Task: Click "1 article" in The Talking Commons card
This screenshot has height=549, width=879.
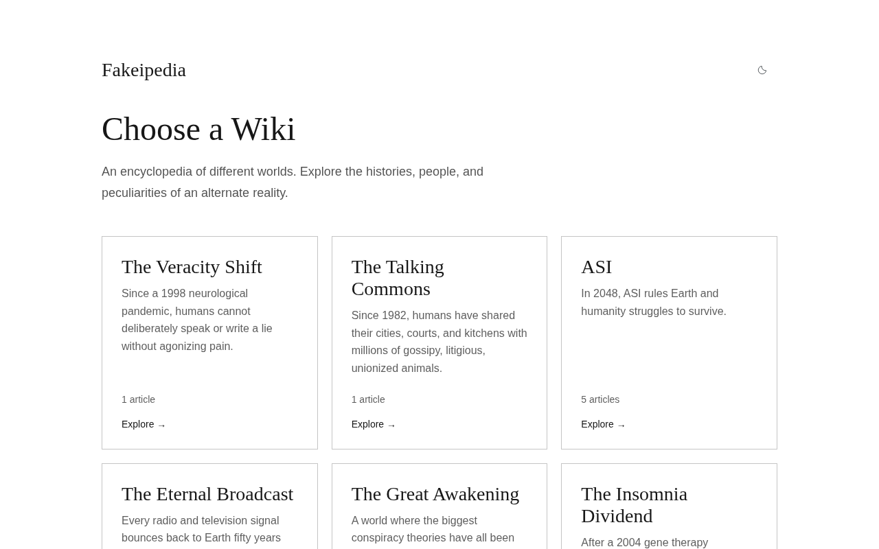Action: click(x=368, y=399)
